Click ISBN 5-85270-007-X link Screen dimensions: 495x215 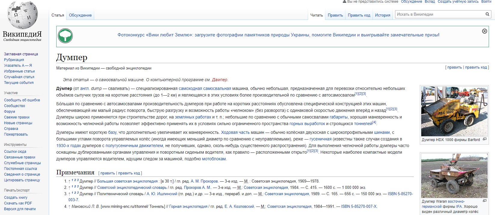coord(359,207)
